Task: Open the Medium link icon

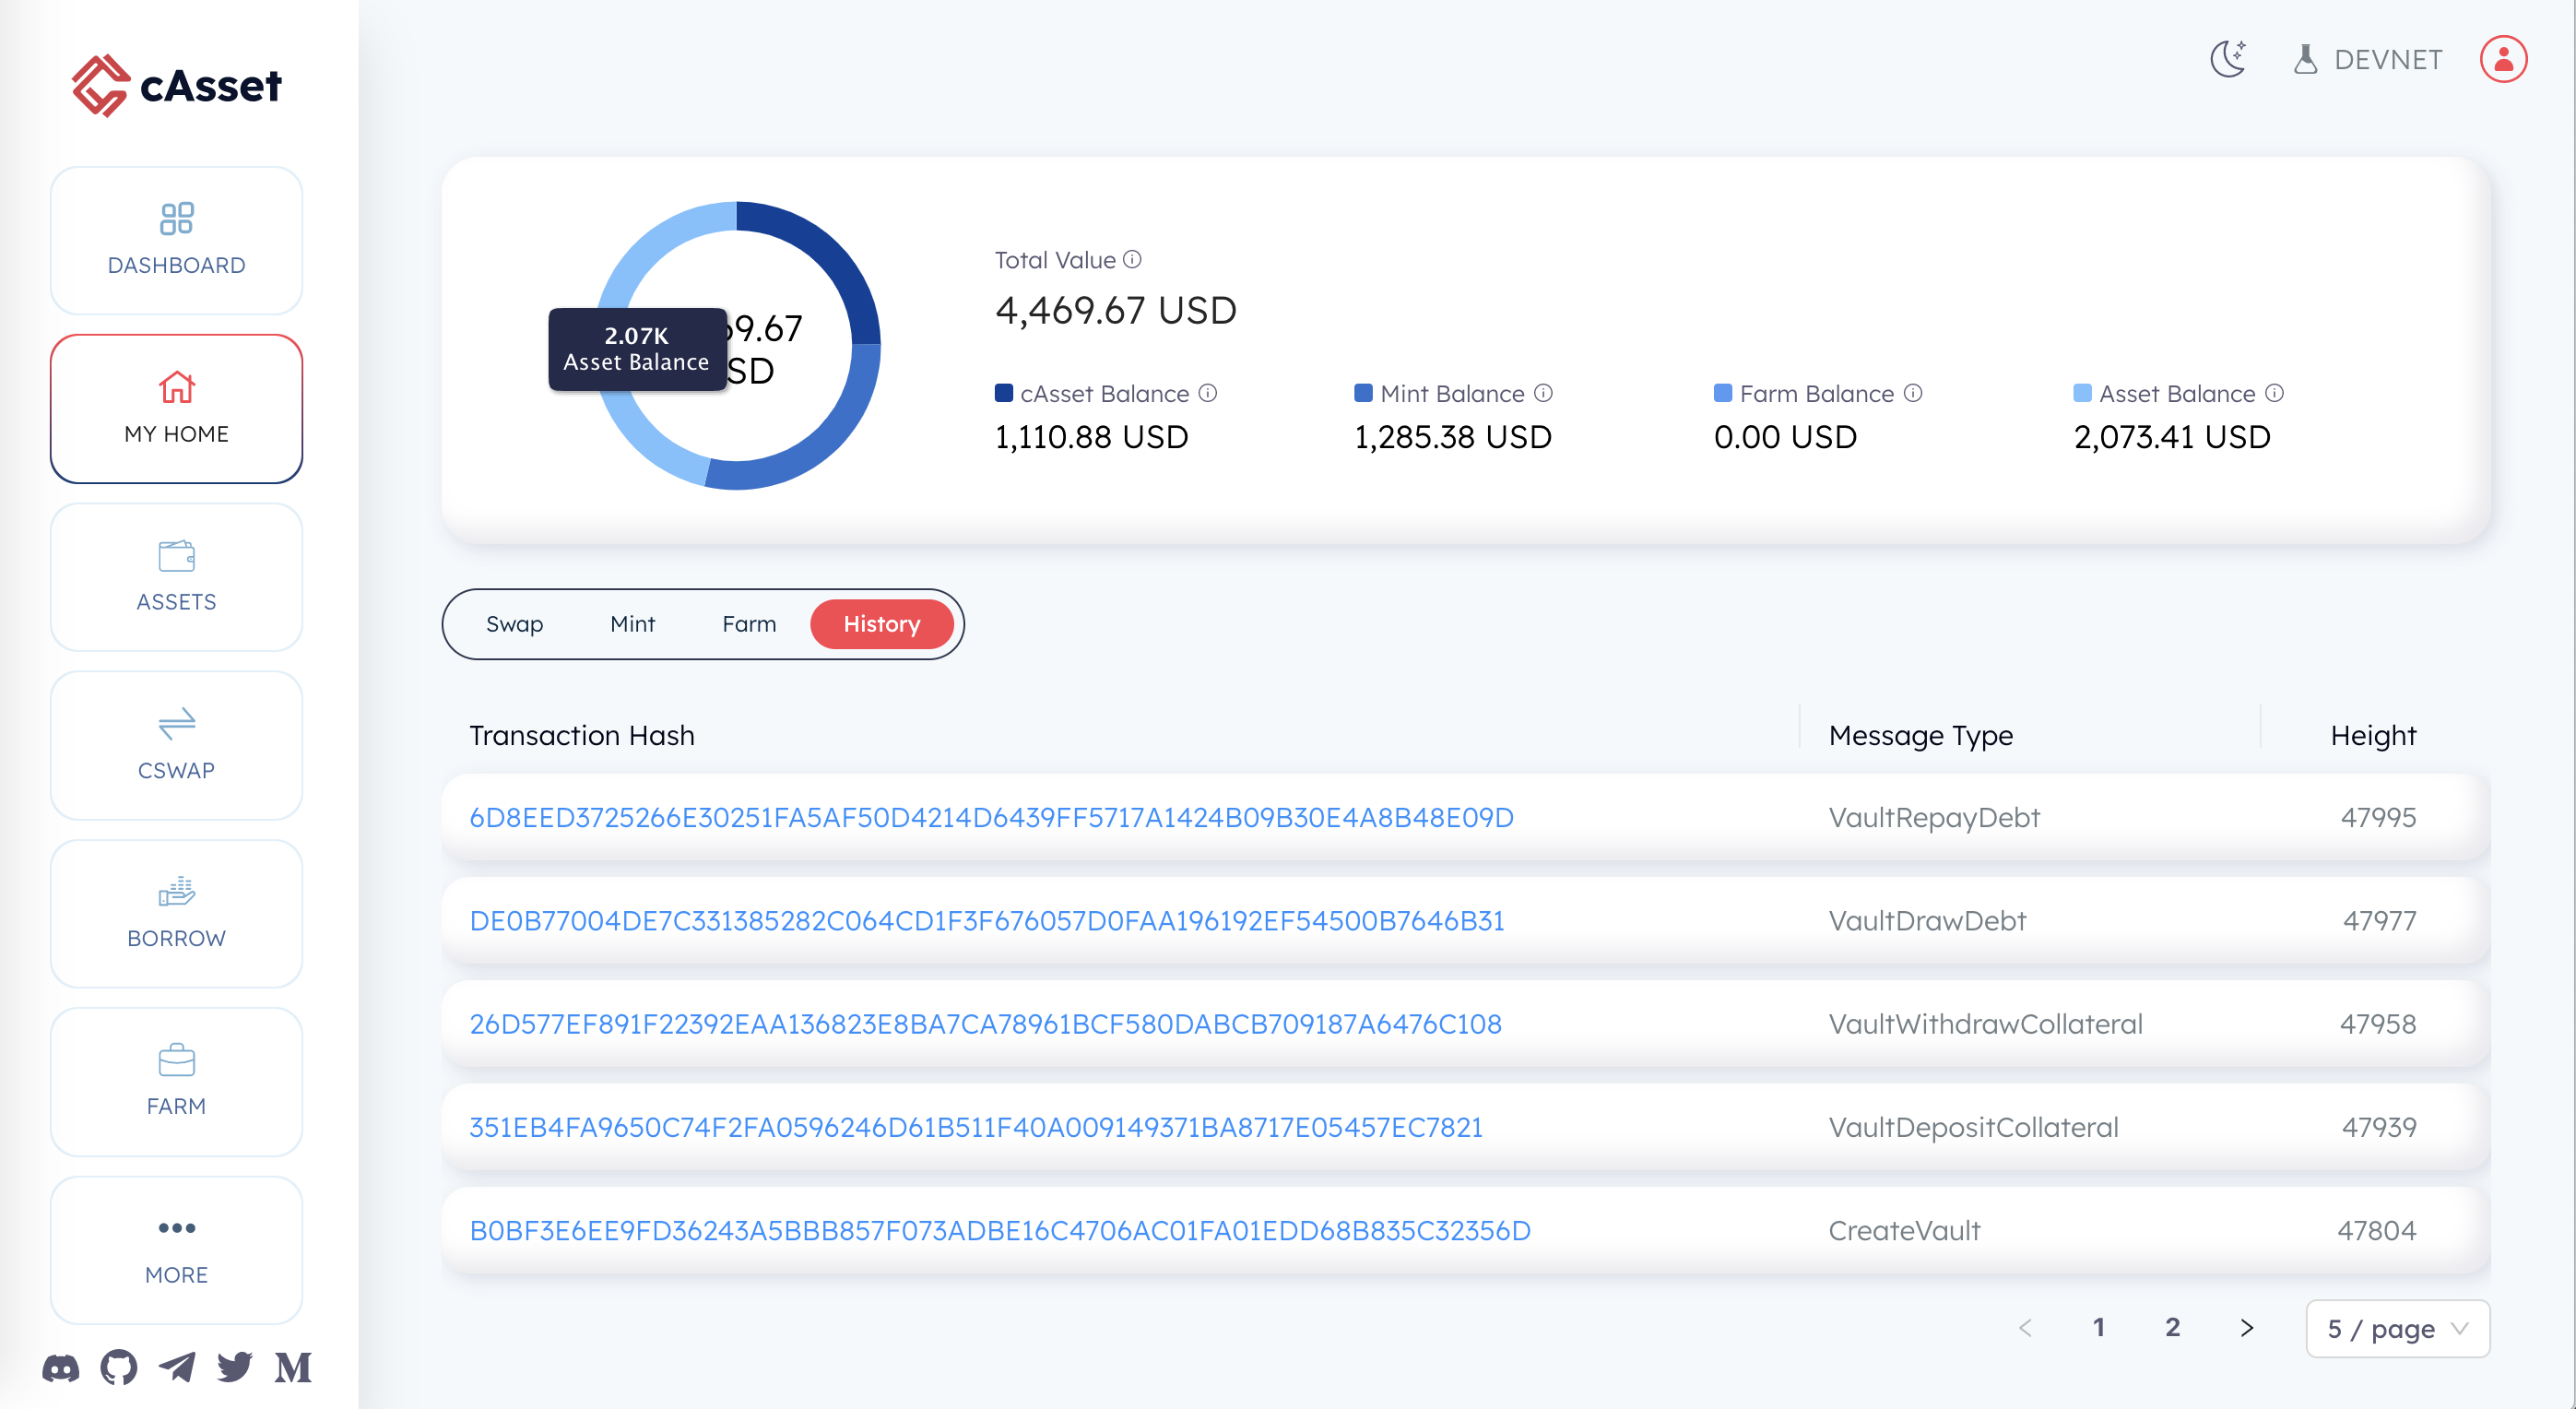Action: (293, 1367)
